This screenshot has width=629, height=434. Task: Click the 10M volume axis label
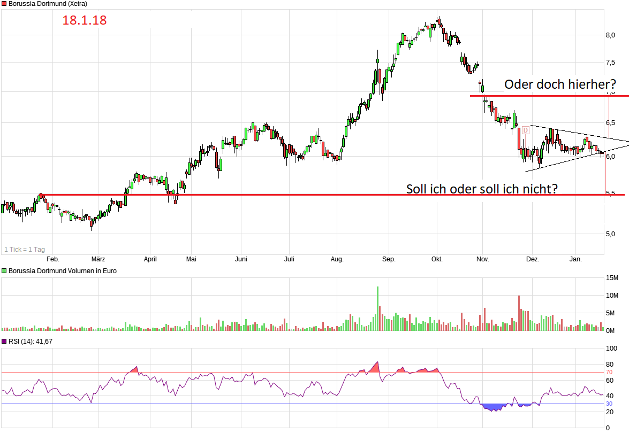[612, 296]
